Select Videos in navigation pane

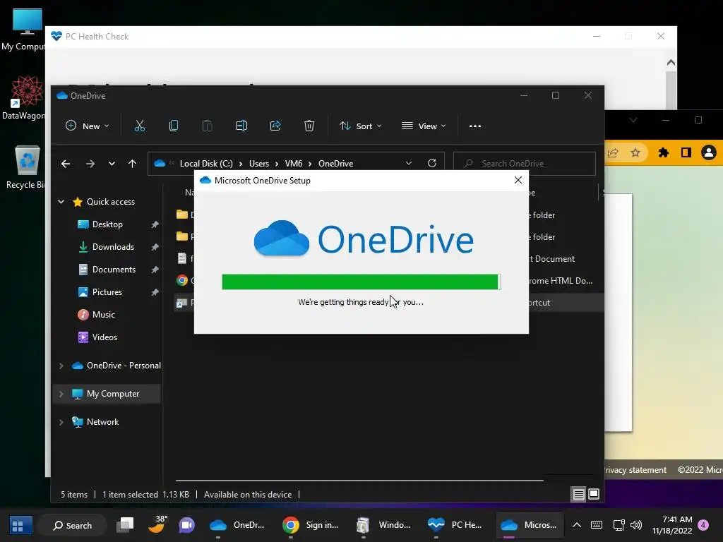pyautogui.click(x=104, y=337)
